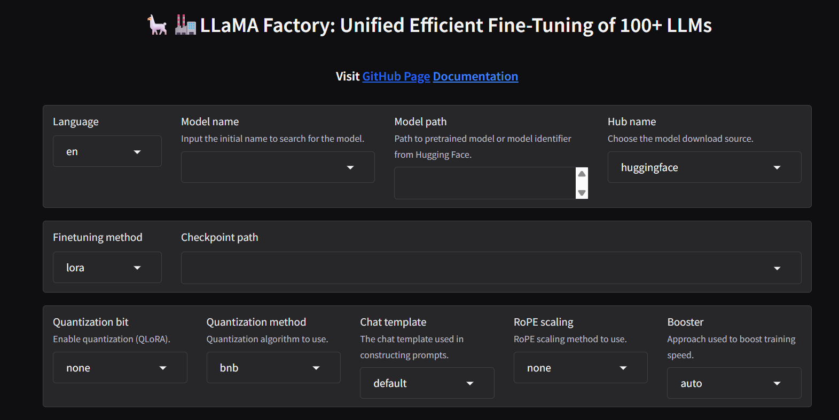Click inside the Model path text field
Screen dimensions: 839x420
point(483,183)
